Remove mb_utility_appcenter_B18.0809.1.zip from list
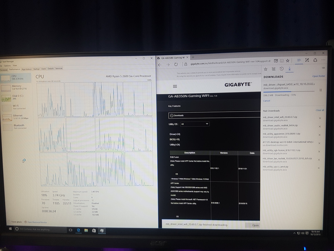The height and width of the screenshot is (251, 334). [x=319, y=135]
